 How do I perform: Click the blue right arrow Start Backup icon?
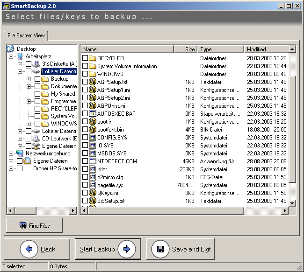click(x=127, y=249)
